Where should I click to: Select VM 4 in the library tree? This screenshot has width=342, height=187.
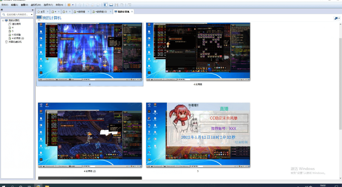click(x=13, y=28)
